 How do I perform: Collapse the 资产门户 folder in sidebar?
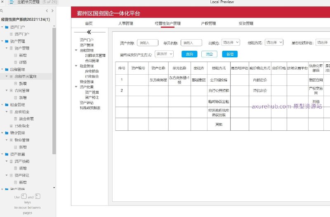(2, 27)
